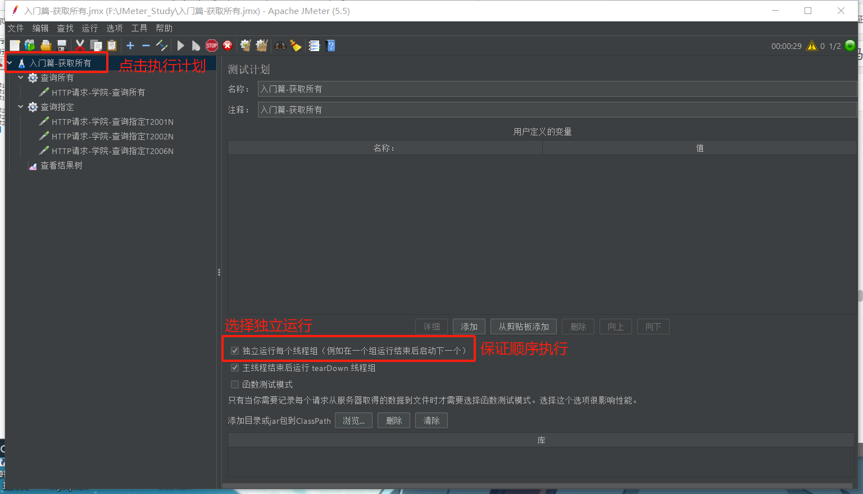The height and width of the screenshot is (494, 863).
Task: Click the Toggle enable/disable icon
Action: (162, 46)
